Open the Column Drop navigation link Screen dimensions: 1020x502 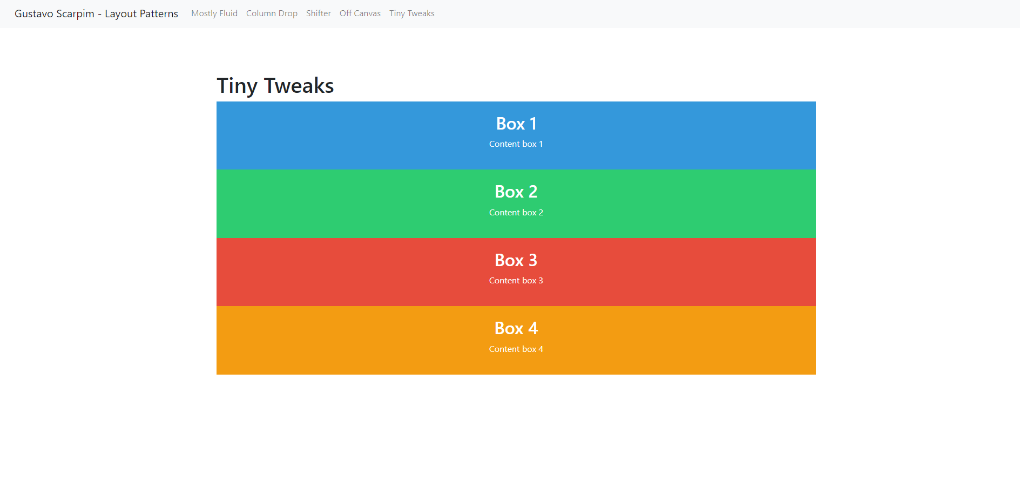point(272,13)
